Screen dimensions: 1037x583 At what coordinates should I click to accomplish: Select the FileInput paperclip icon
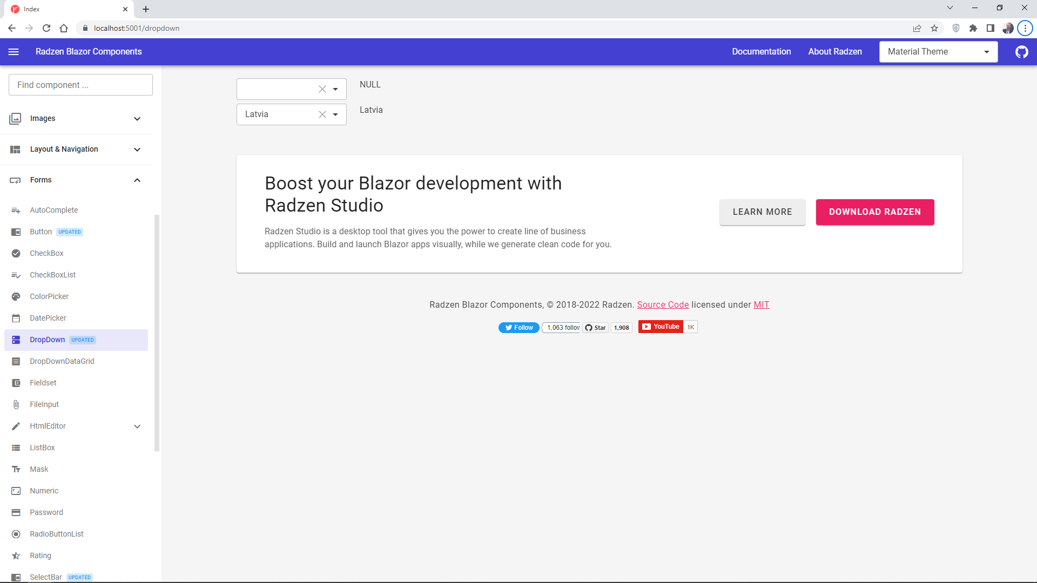coord(16,404)
